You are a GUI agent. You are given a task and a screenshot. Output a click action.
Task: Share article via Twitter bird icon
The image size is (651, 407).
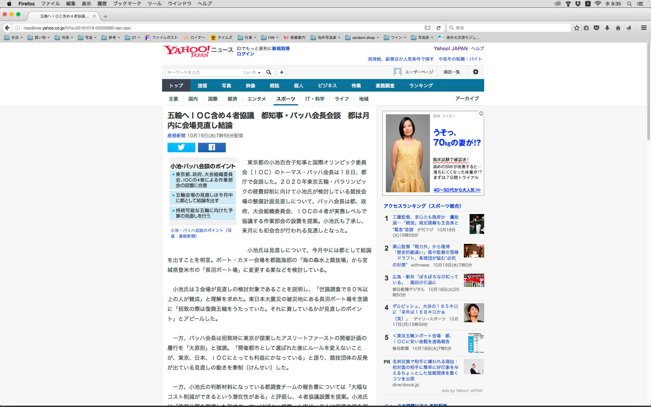tap(181, 147)
